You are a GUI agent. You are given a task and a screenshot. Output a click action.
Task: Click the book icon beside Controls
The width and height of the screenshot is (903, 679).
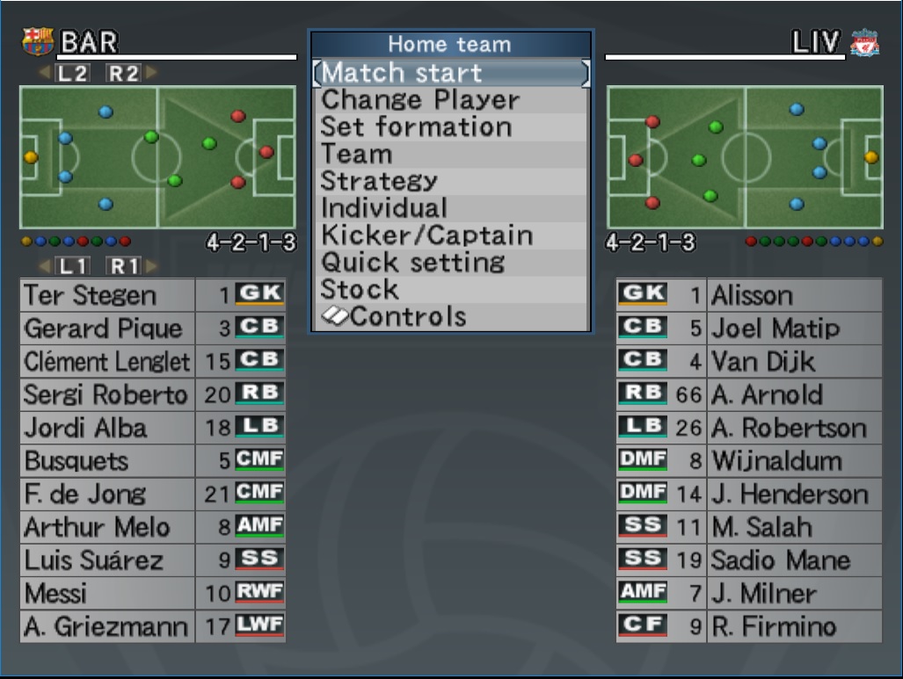334,317
